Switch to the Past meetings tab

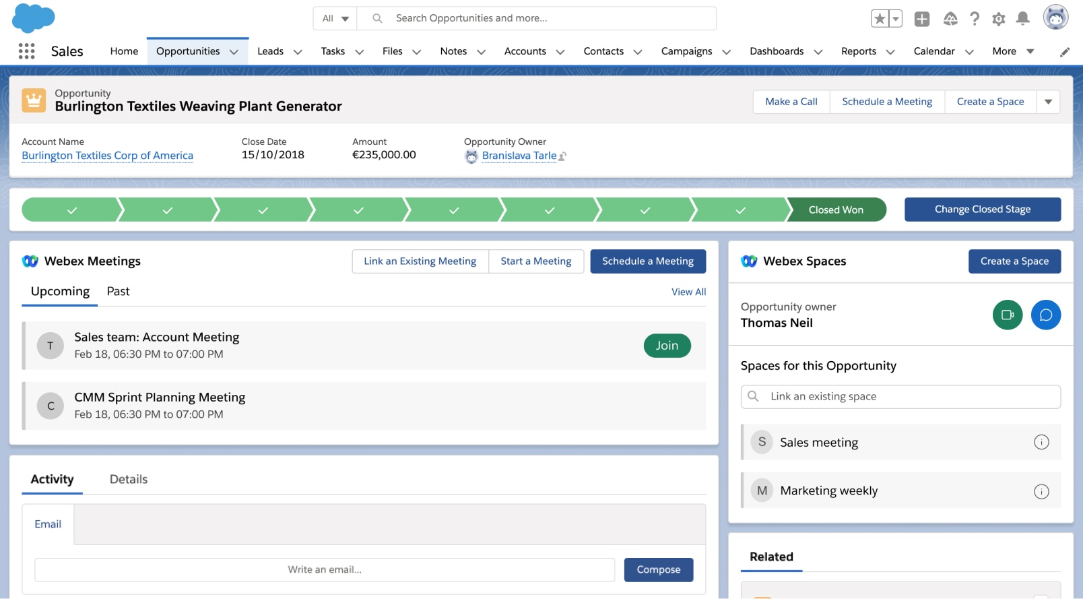[x=118, y=292]
